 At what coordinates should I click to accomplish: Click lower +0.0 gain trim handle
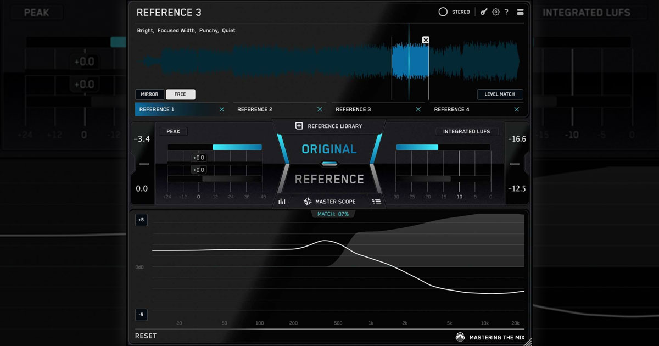(x=198, y=170)
